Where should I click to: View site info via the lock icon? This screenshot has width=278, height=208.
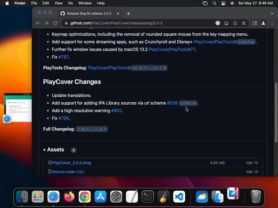(x=66, y=23)
